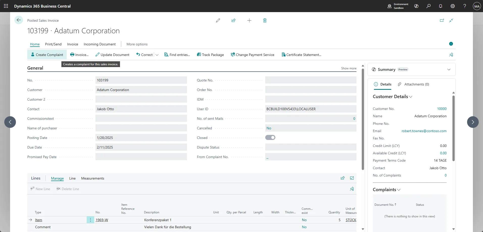Sort by Document No. column in Complaints
Image resolution: width=483 pixels, height=232 pixels.
385,205
